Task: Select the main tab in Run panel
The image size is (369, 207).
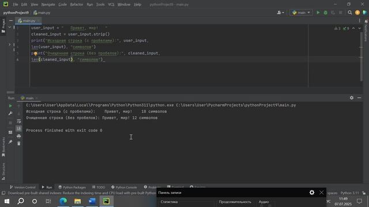Action: [x=29, y=98]
